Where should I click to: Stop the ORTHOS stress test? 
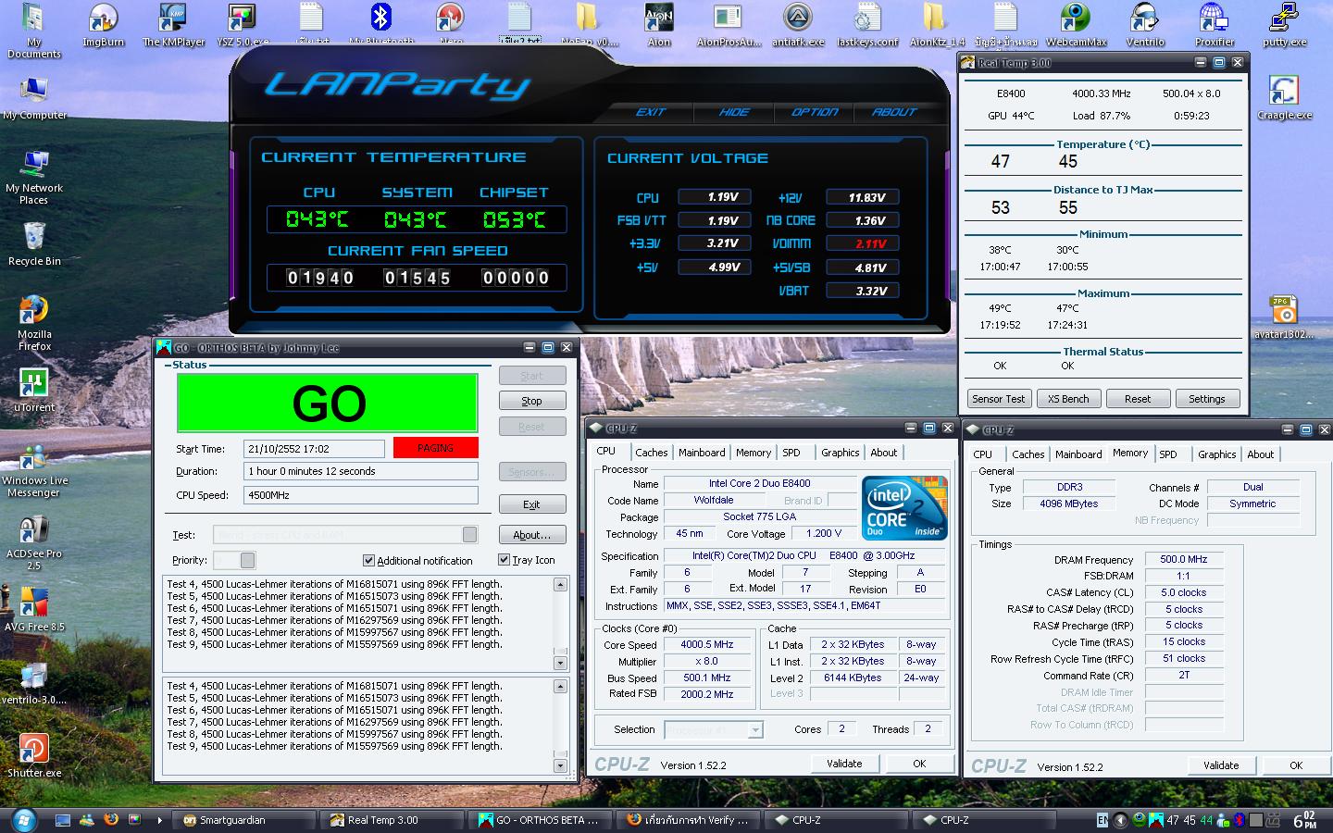pos(532,401)
